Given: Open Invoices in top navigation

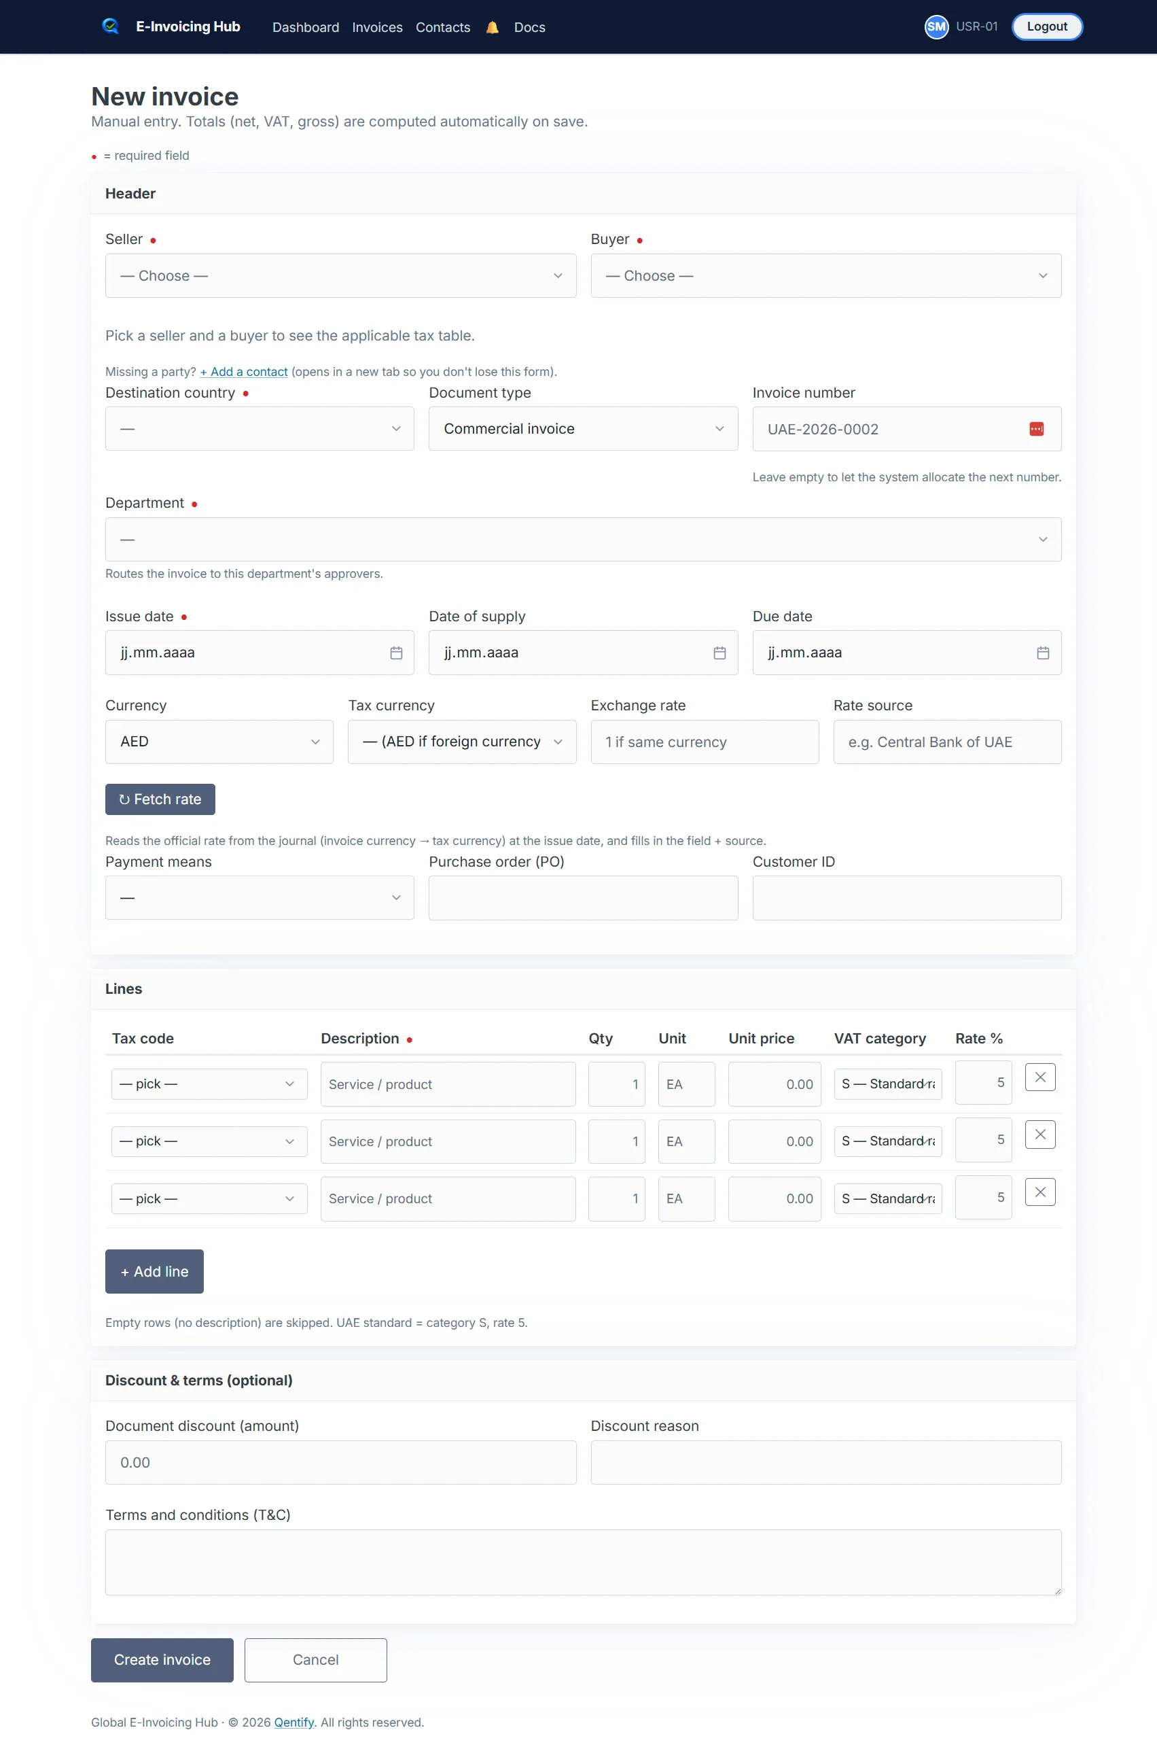Looking at the screenshot, I should coord(377,27).
